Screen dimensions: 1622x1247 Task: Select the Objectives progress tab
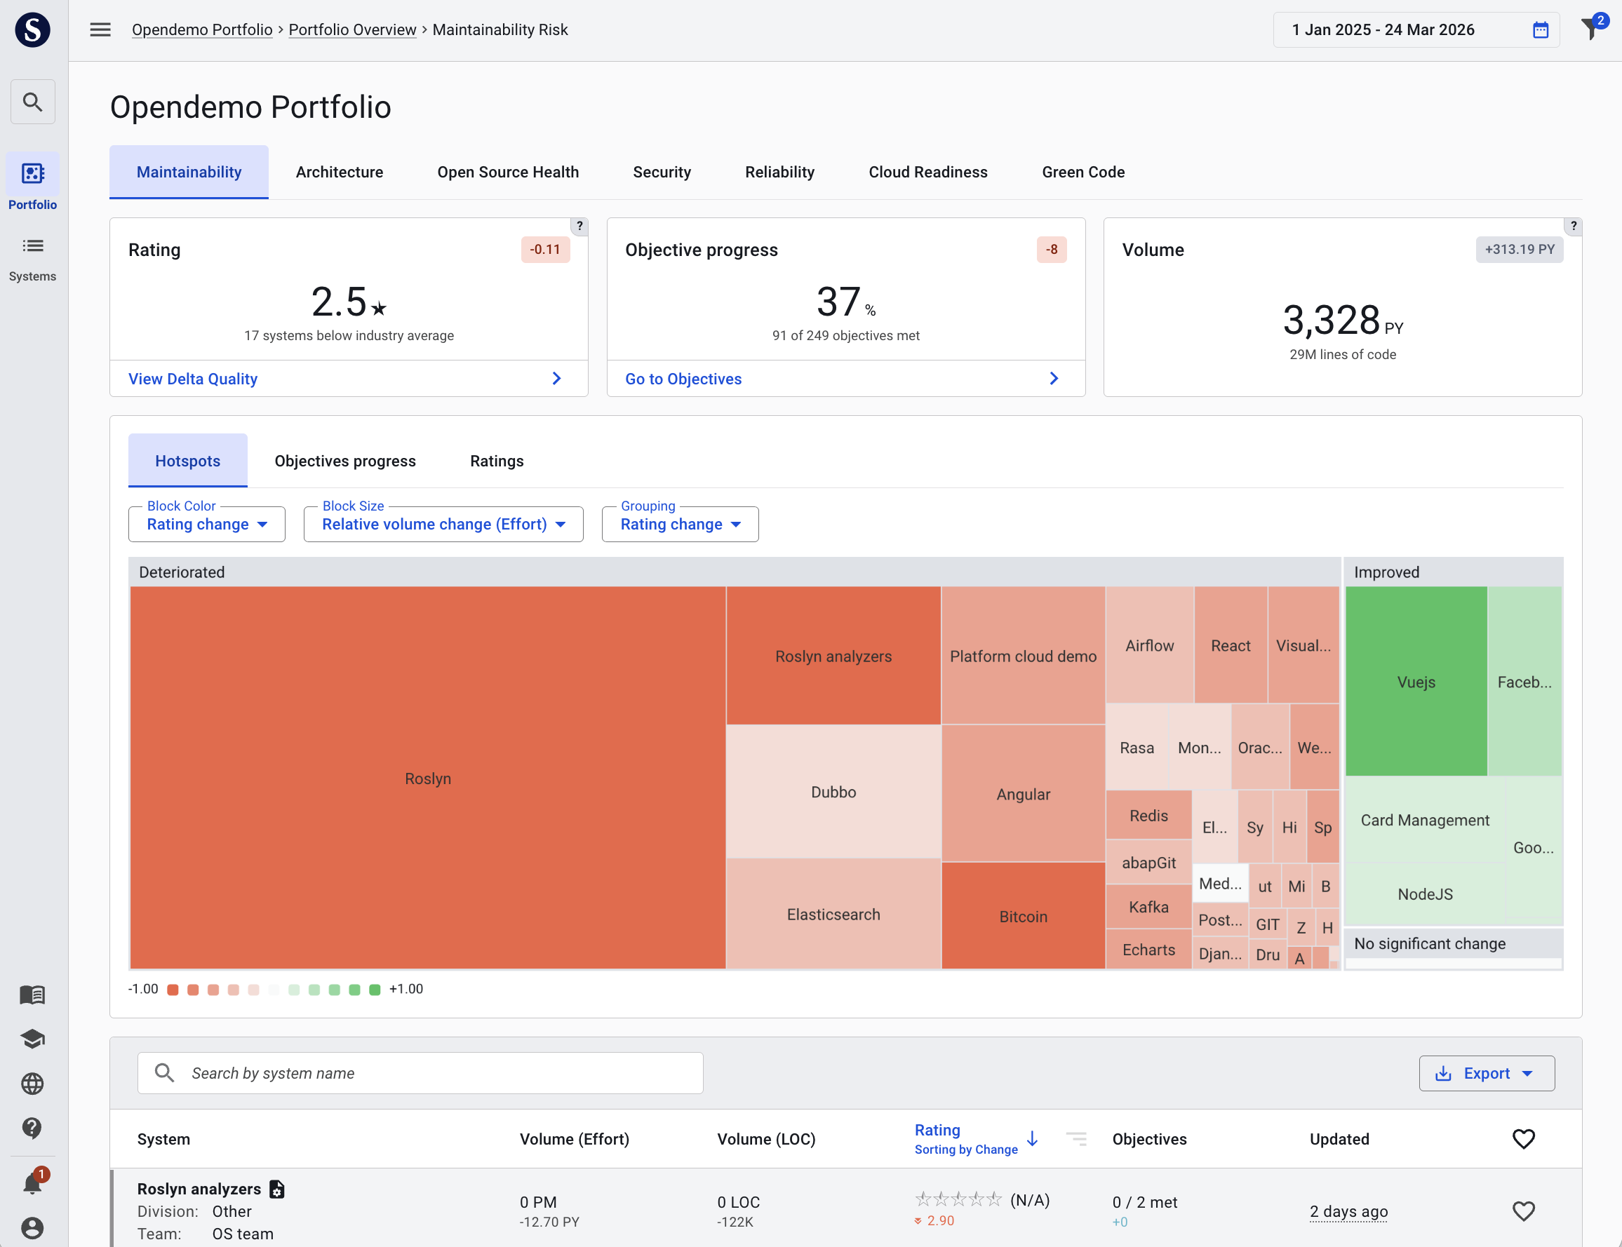coord(344,461)
